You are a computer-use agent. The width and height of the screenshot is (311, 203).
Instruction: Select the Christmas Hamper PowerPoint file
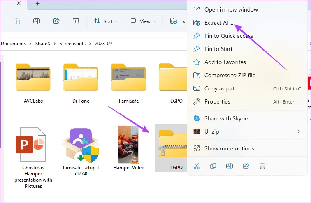(x=33, y=157)
